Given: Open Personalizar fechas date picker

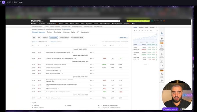Looking at the screenshot, I should 77,38.
